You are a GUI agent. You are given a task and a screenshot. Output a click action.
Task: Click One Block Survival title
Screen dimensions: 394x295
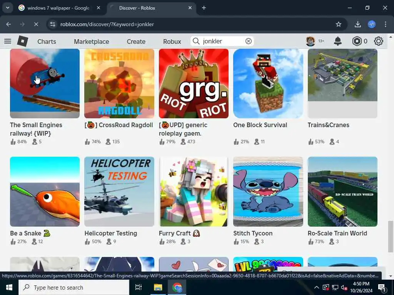click(x=260, y=125)
